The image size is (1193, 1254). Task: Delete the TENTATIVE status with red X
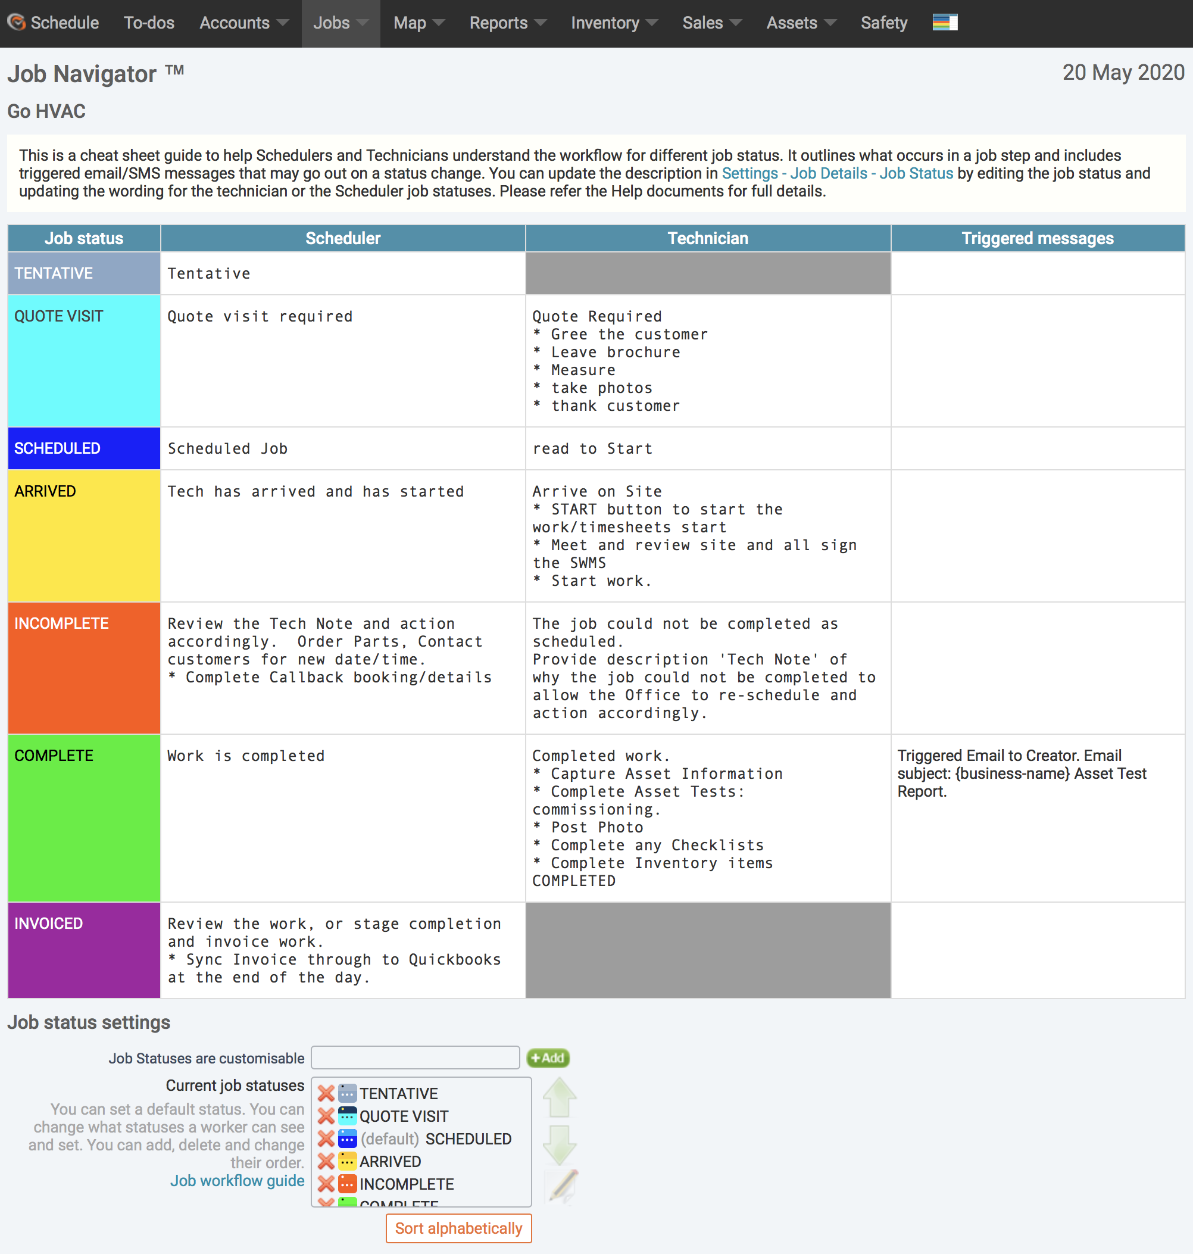pyautogui.click(x=326, y=1093)
